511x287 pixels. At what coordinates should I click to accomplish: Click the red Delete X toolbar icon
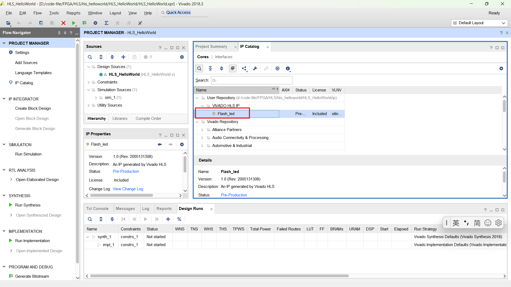pyautogui.click(x=63, y=23)
